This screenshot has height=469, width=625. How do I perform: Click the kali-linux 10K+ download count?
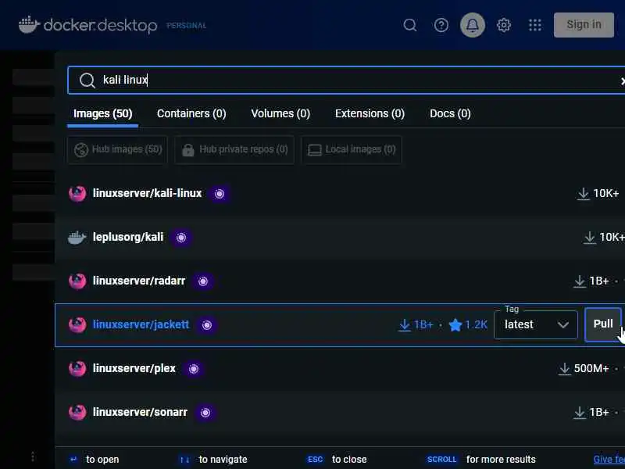tap(598, 193)
